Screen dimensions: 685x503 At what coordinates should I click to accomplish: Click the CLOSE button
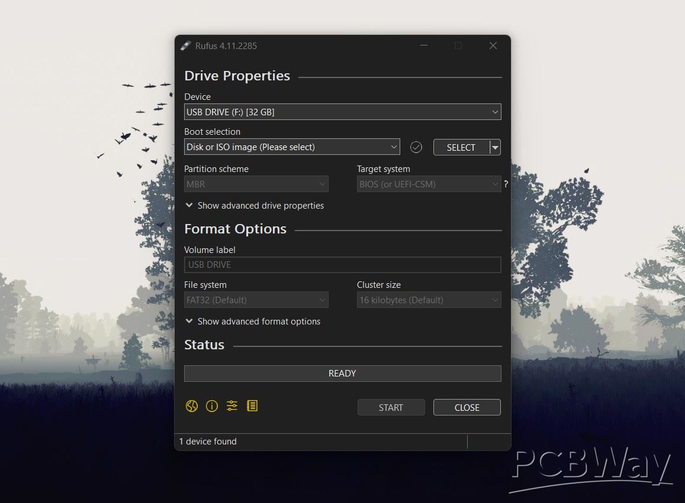[x=467, y=407]
